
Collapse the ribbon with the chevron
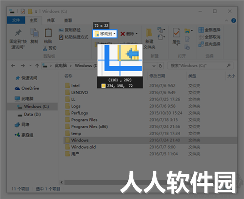click(226, 20)
